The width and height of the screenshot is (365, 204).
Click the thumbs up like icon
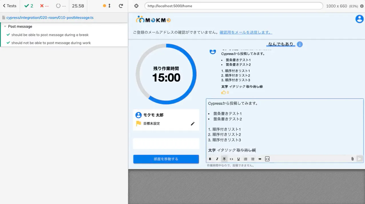click(223, 92)
